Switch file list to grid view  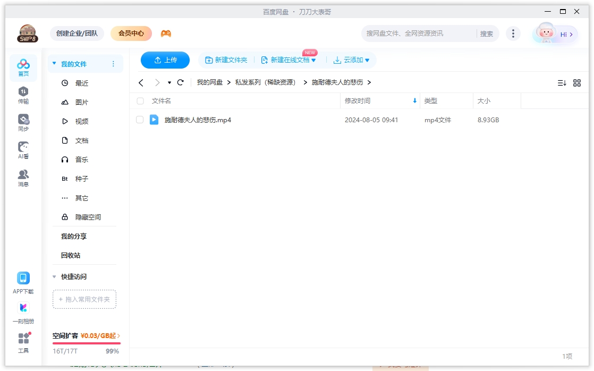pyautogui.click(x=578, y=82)
